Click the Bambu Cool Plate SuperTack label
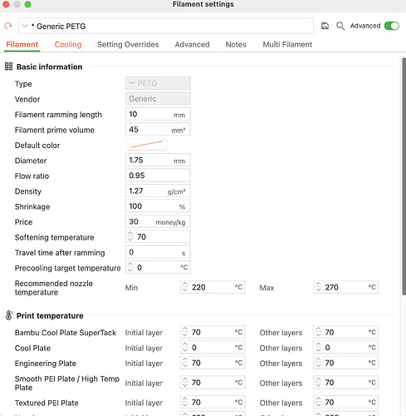Screen dimensions: 406x416 click(x=66, y=333)
